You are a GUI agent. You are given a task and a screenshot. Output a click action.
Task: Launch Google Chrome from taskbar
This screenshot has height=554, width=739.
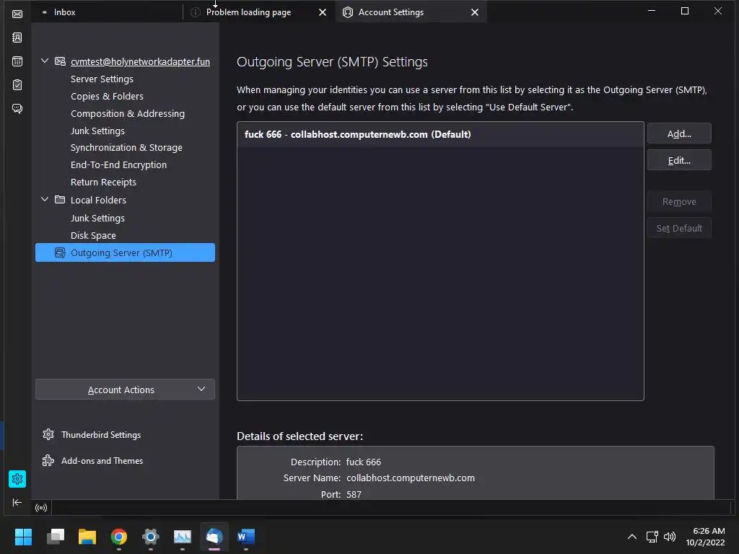119,537
